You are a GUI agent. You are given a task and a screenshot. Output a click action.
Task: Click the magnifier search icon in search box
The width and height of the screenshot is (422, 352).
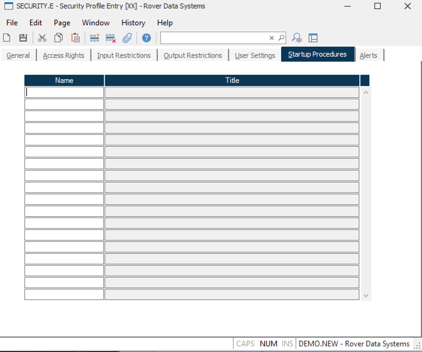[x=281, y=38]
